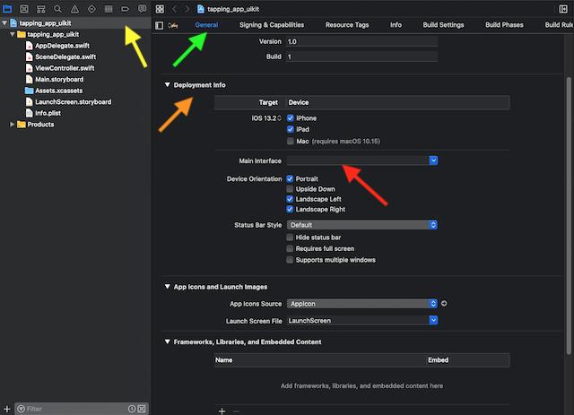Collapse the tapping_app_uikit folder group
The image size is (574, 415).
13,34
